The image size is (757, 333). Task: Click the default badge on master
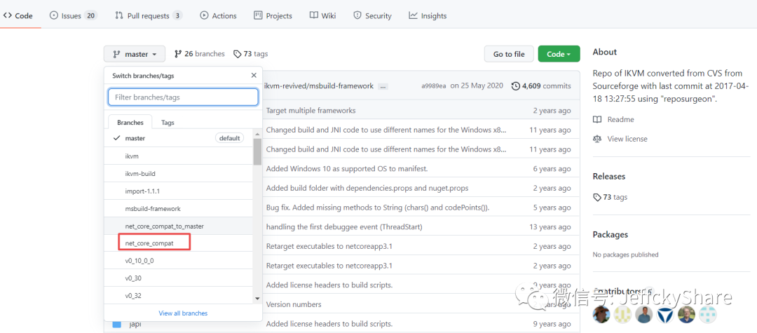click(229, 138)
